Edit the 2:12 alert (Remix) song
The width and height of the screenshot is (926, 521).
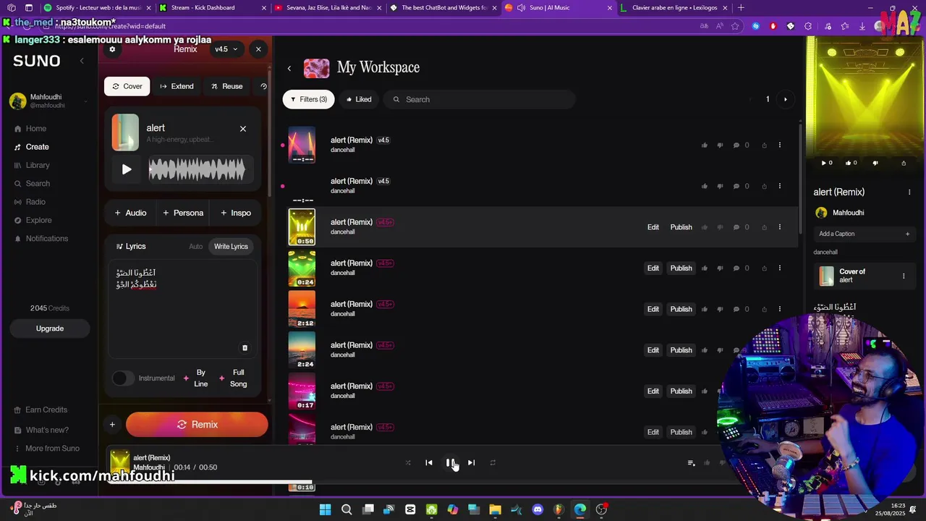click(x=653, y=310)
